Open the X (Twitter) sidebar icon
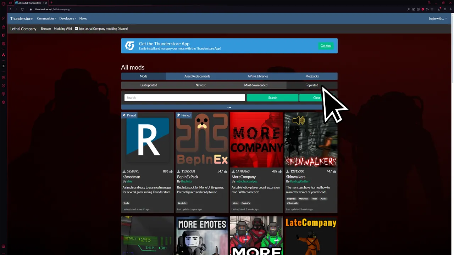Image resolution: width=454 pixels, height=255 pixels. tap(4, 66)
